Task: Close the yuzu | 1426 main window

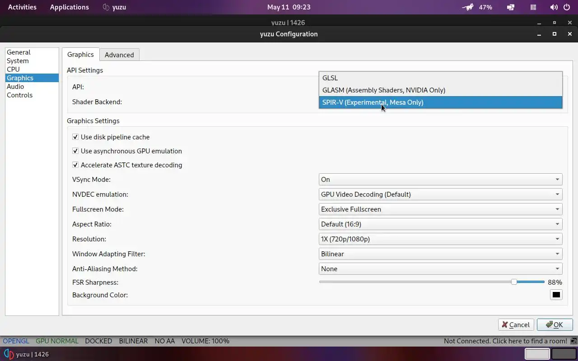Action: click(x=570, y=23)
